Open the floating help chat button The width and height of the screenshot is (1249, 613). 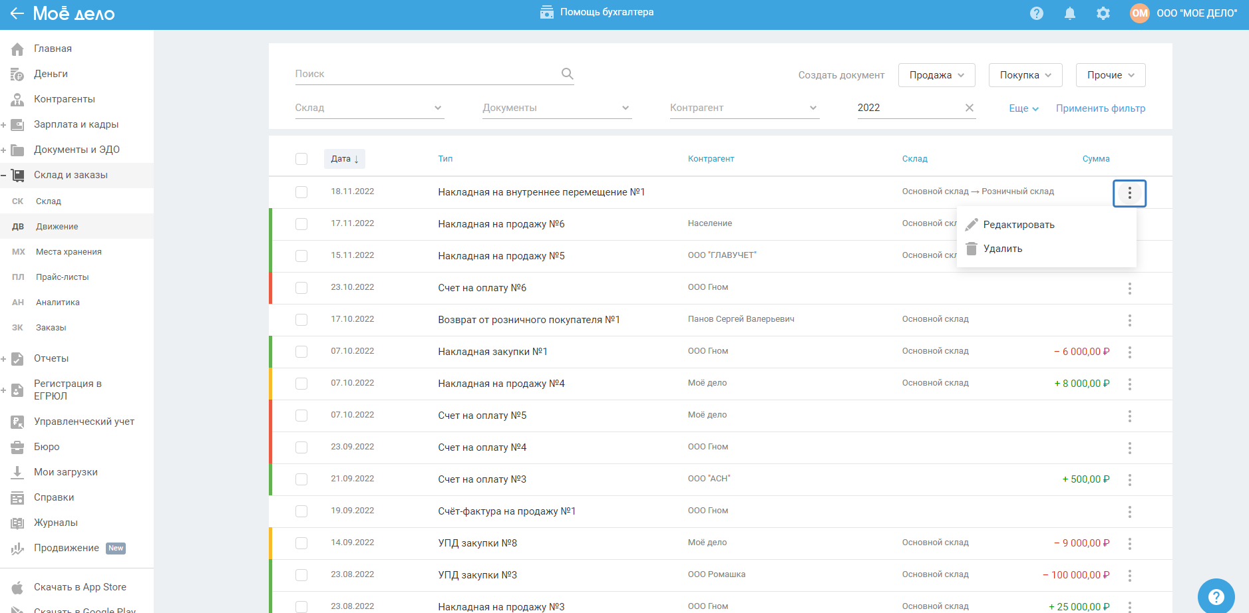click(x=1215, y=596)
